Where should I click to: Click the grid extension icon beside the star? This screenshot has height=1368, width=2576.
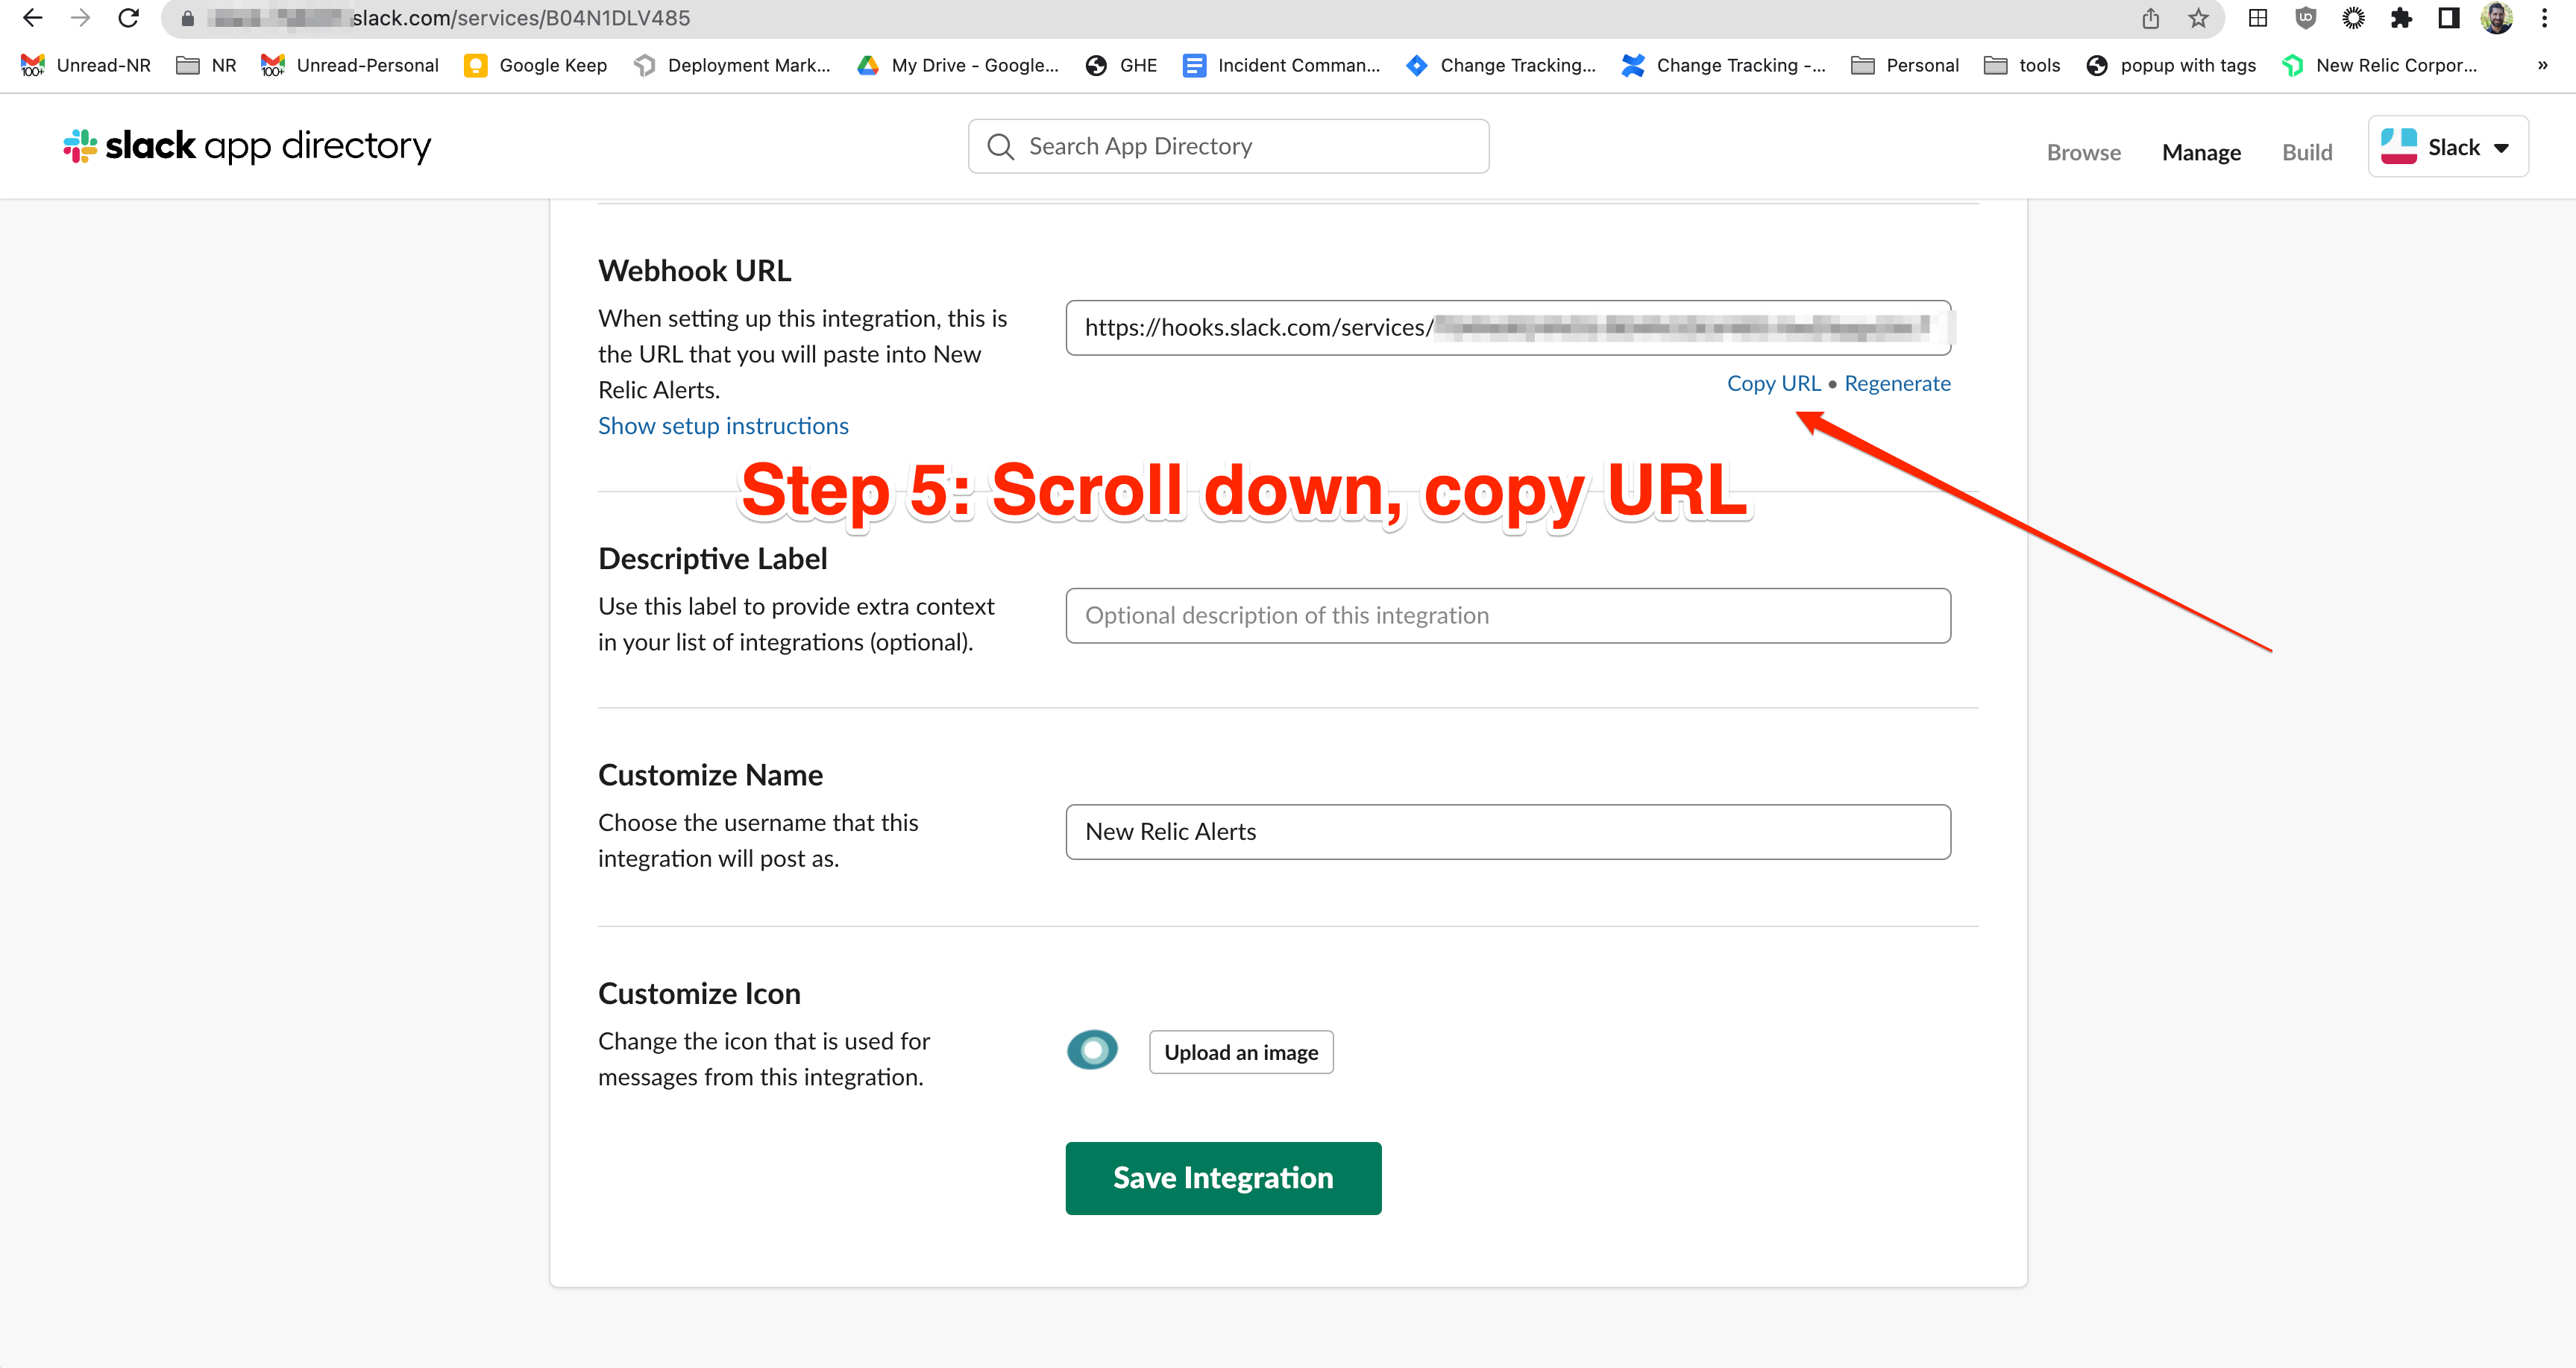(2258, 18)
